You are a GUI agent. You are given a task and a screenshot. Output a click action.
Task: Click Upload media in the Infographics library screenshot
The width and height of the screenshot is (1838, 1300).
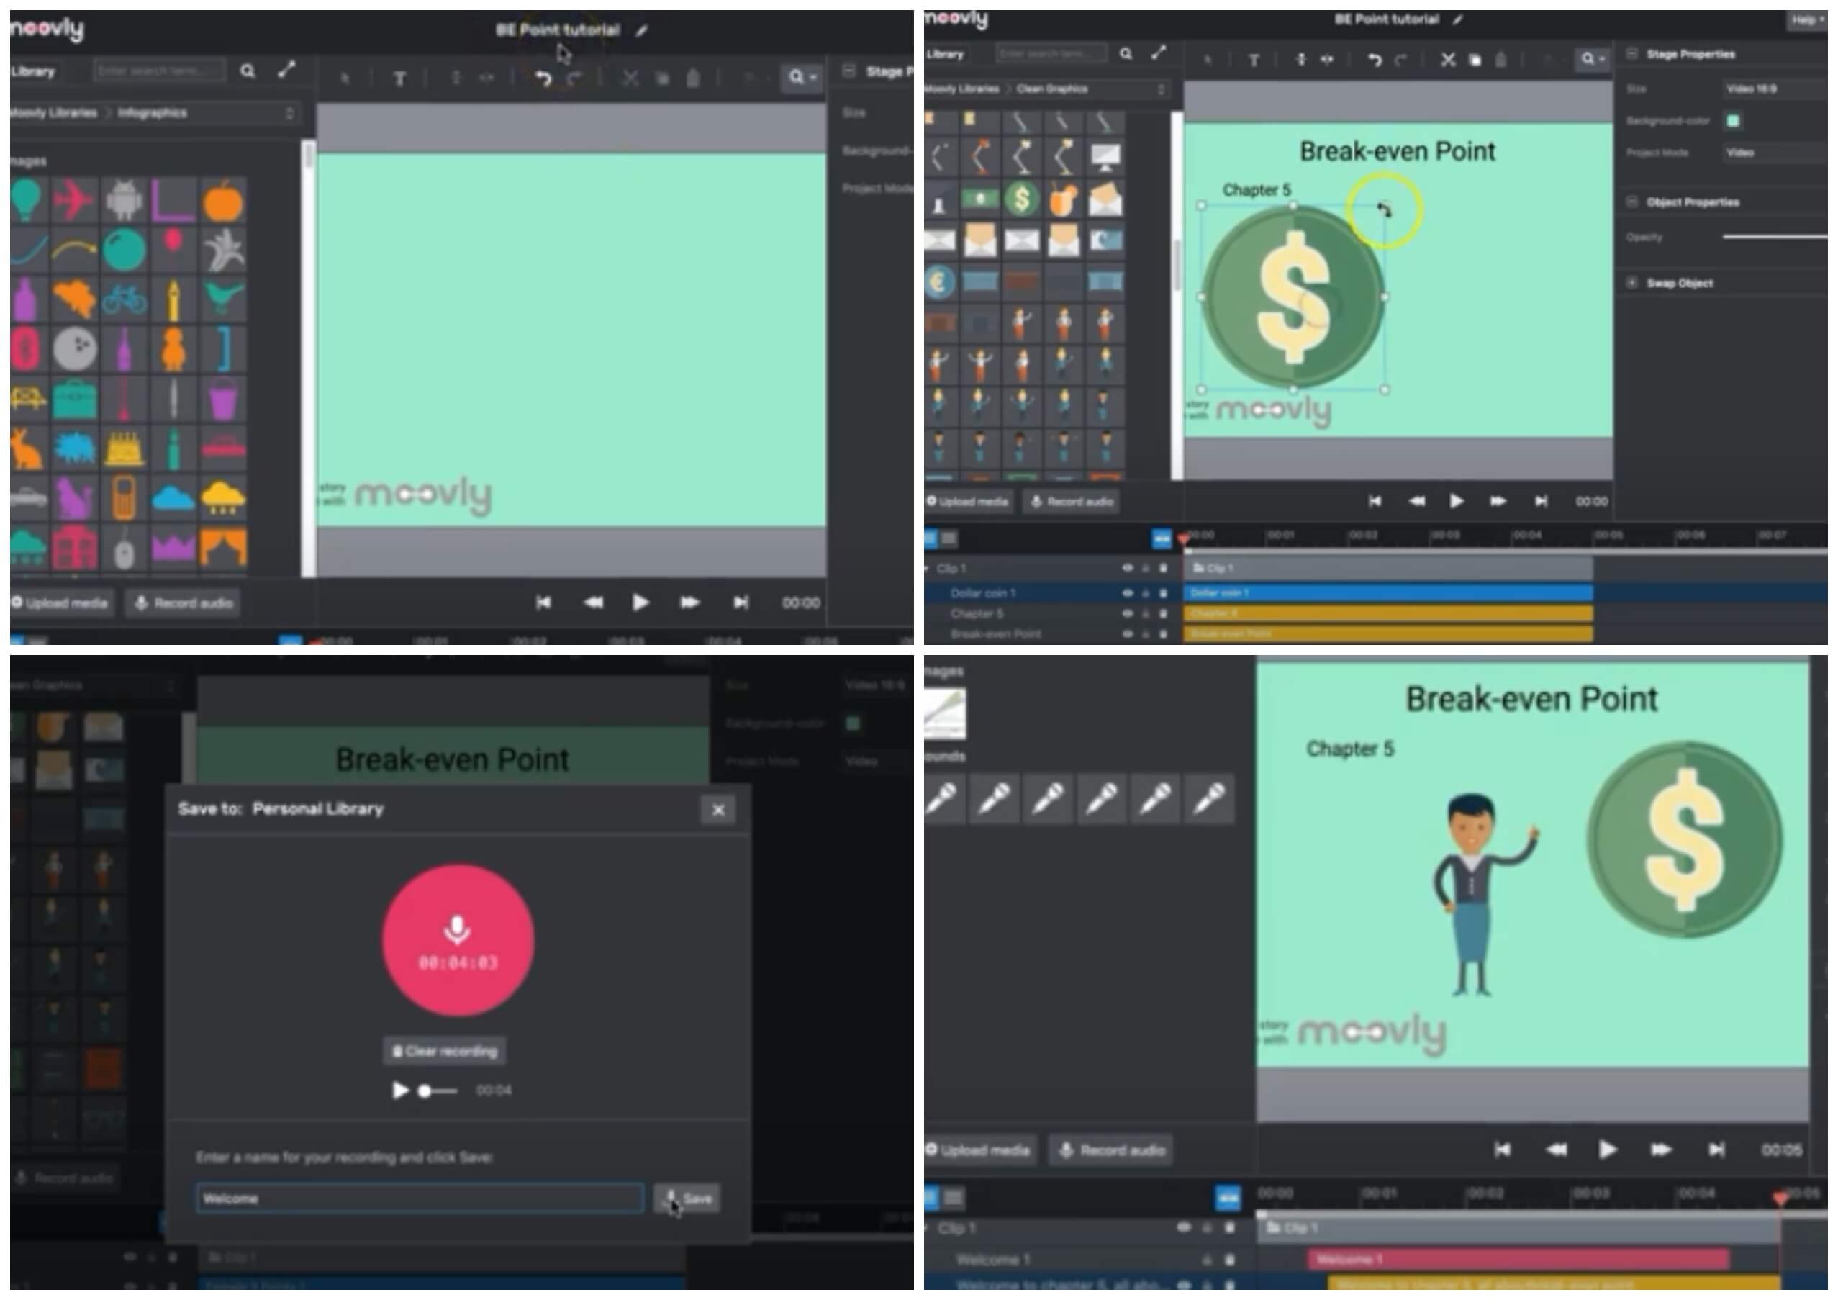coord(62,602)
